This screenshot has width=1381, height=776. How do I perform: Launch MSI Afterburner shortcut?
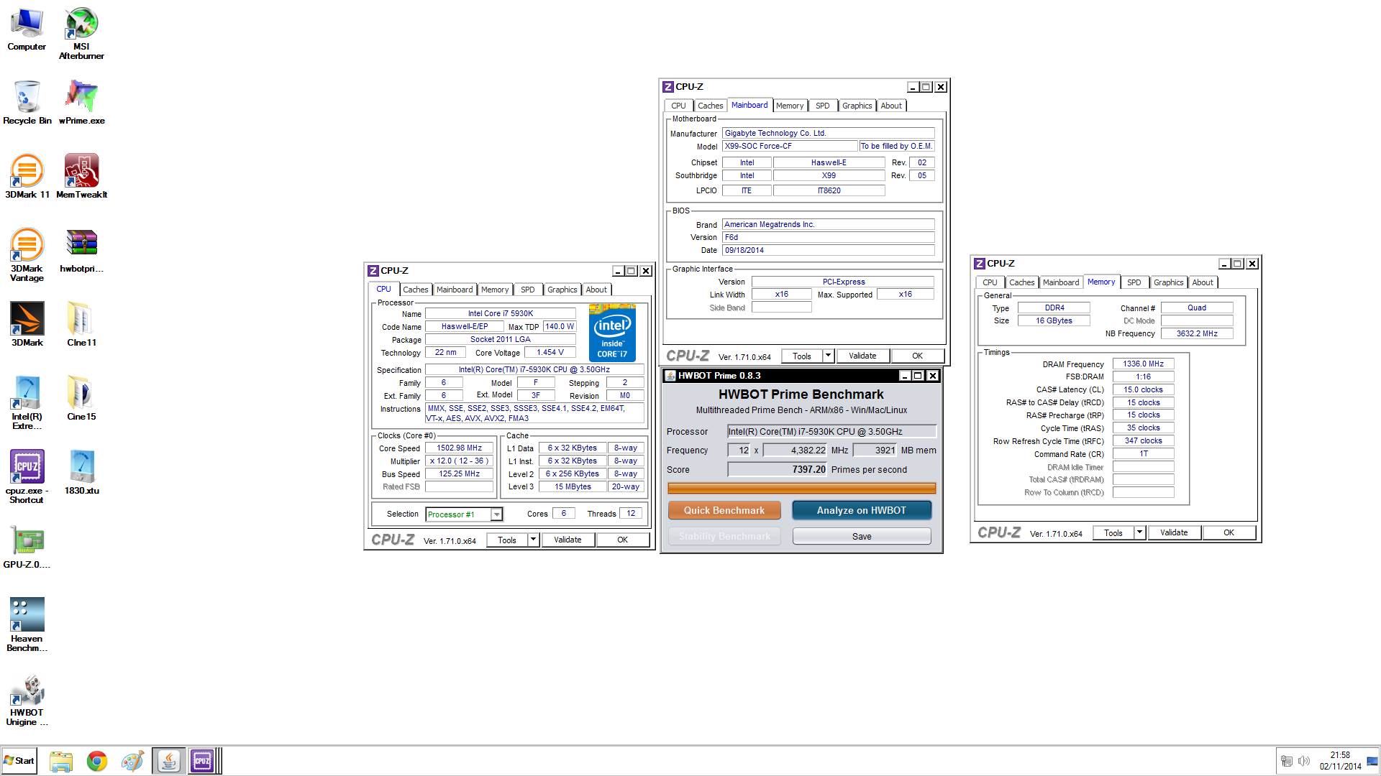click(81, 34)
